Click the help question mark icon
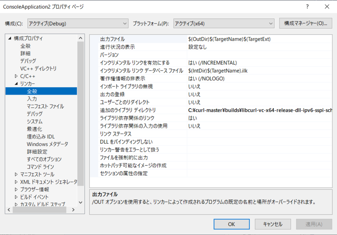This screenshot has height=235, width=337. coord(307,7)
